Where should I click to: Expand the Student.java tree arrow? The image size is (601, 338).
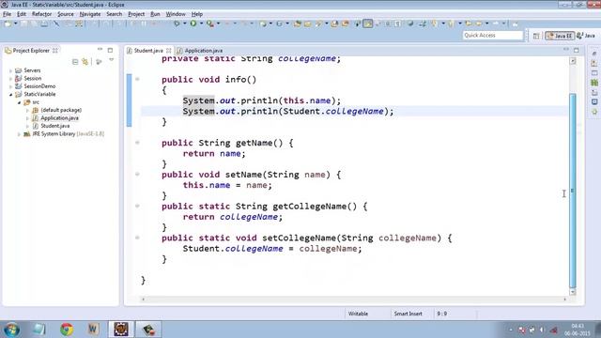coord(27,126)
